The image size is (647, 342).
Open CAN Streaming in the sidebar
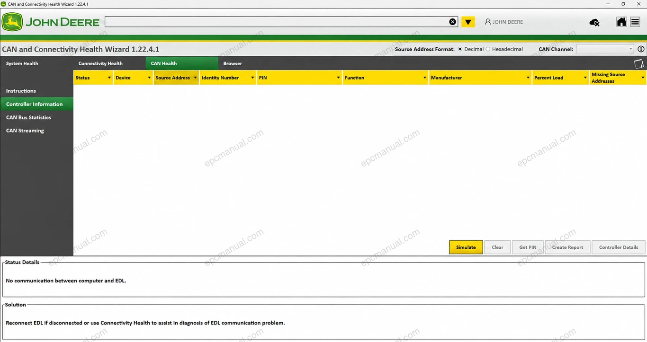tap(25, 131)
